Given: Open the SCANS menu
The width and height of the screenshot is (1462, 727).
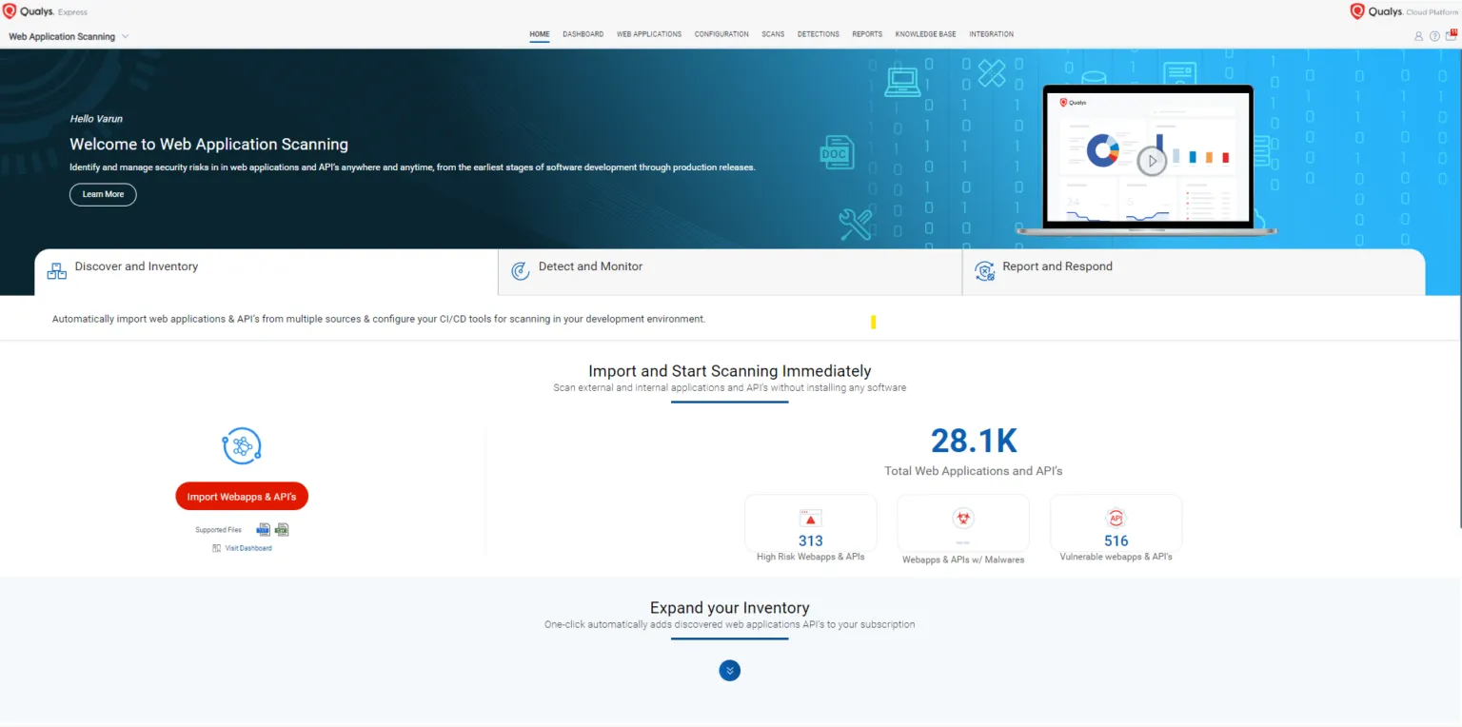Looking at the screenshot, I should click(773, 34).
